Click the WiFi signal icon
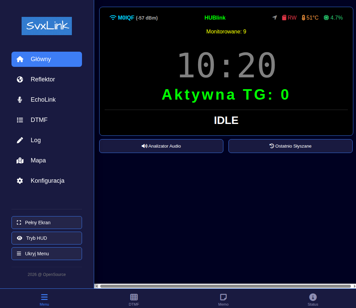 [113, 18]
